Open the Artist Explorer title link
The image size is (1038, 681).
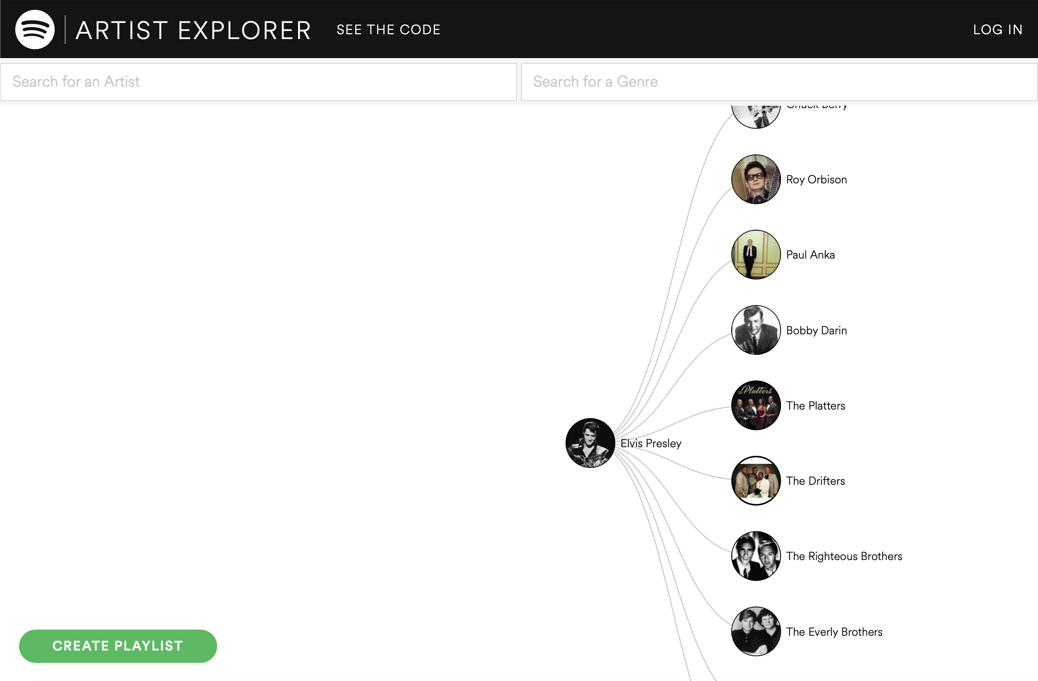[193, 30]
